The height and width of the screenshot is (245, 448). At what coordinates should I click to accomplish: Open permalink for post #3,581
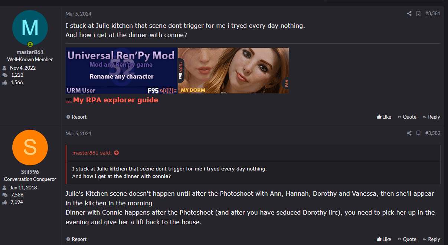[x=433, y=14]
